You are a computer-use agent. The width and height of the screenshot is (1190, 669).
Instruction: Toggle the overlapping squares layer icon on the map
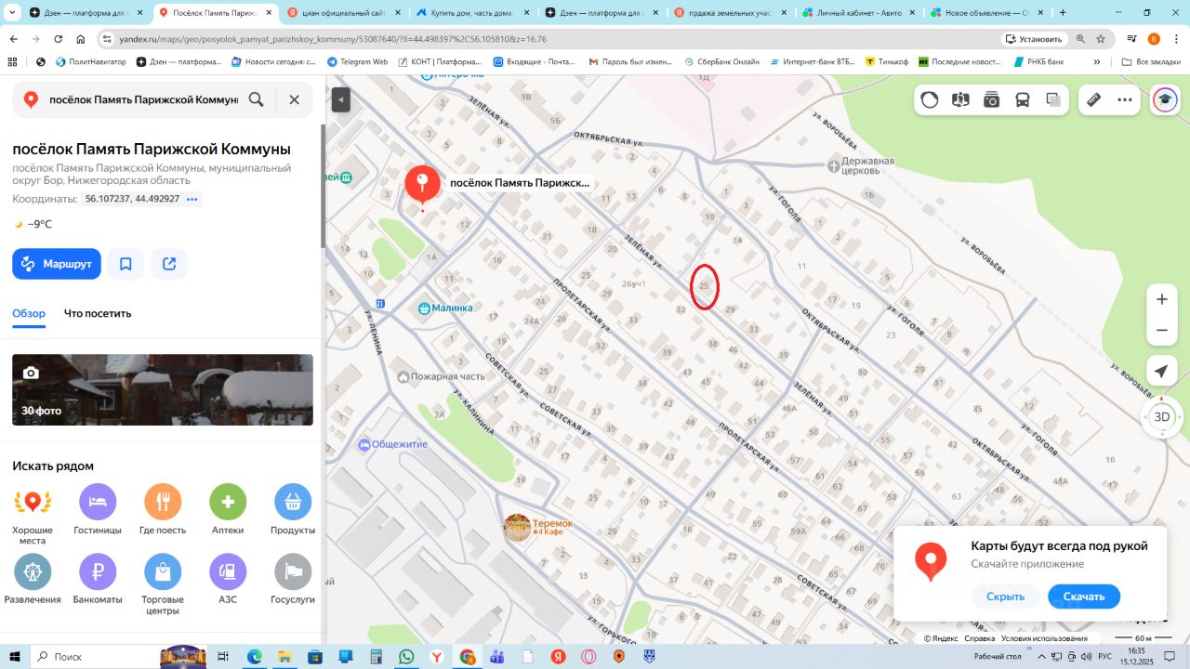click(x=1053, y=99)
